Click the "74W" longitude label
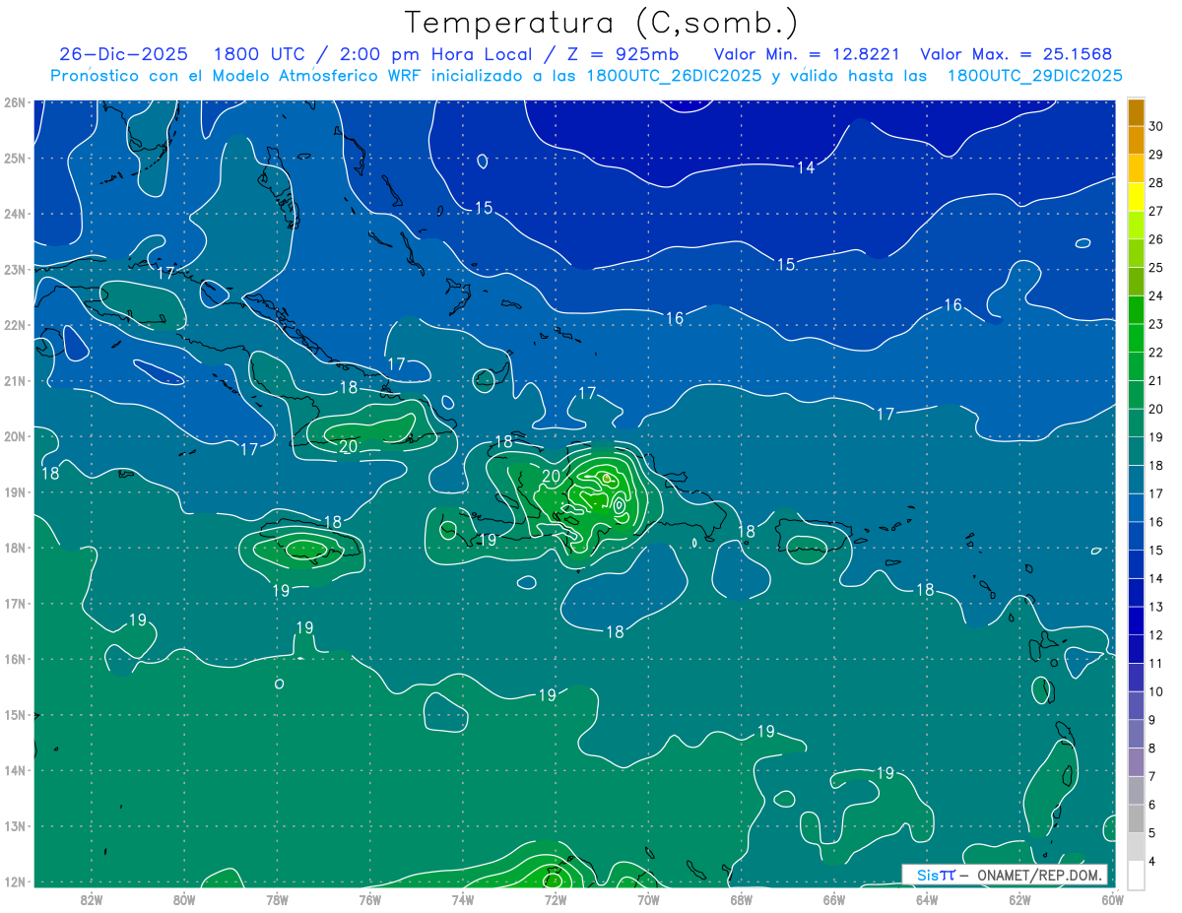 click(462, 899)
